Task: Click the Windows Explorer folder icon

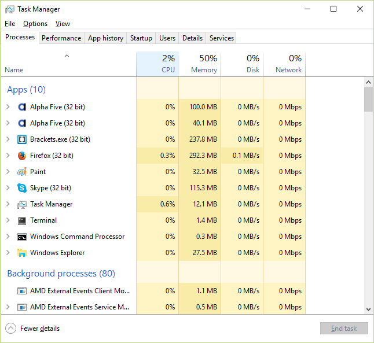Action: [22, 253]
